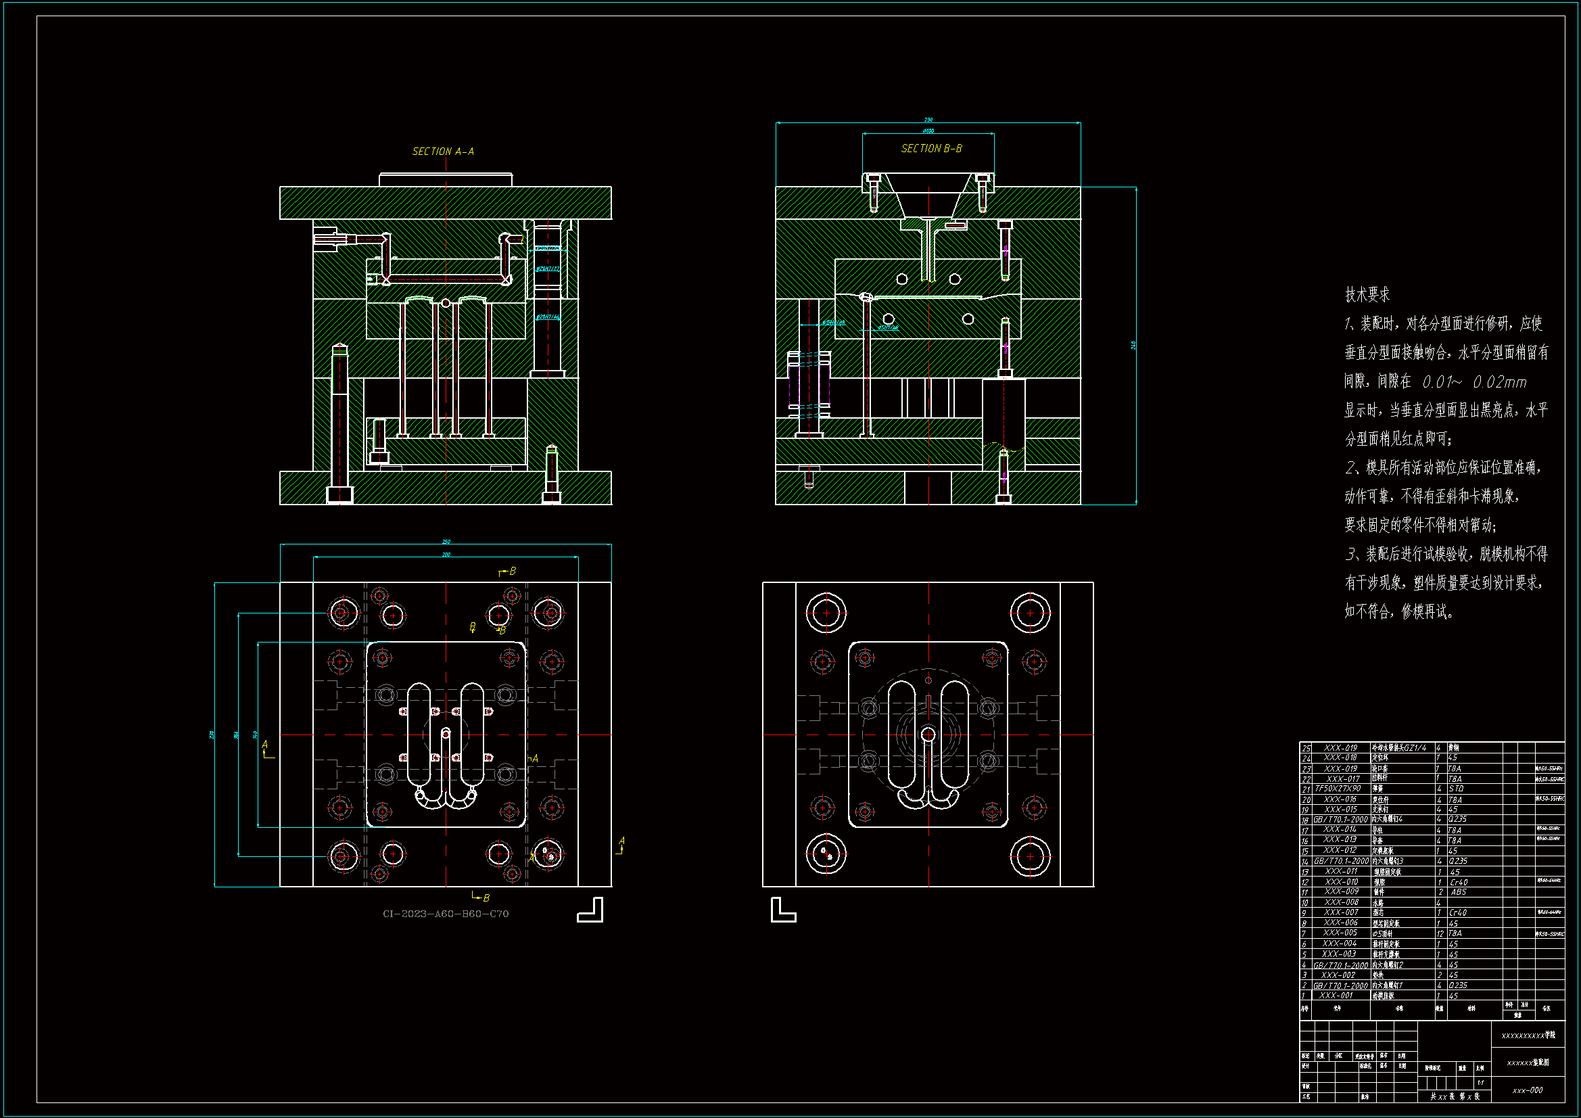
Task: Select drawing number xxx-000 in title block
Action: tap(1527, 1090)
